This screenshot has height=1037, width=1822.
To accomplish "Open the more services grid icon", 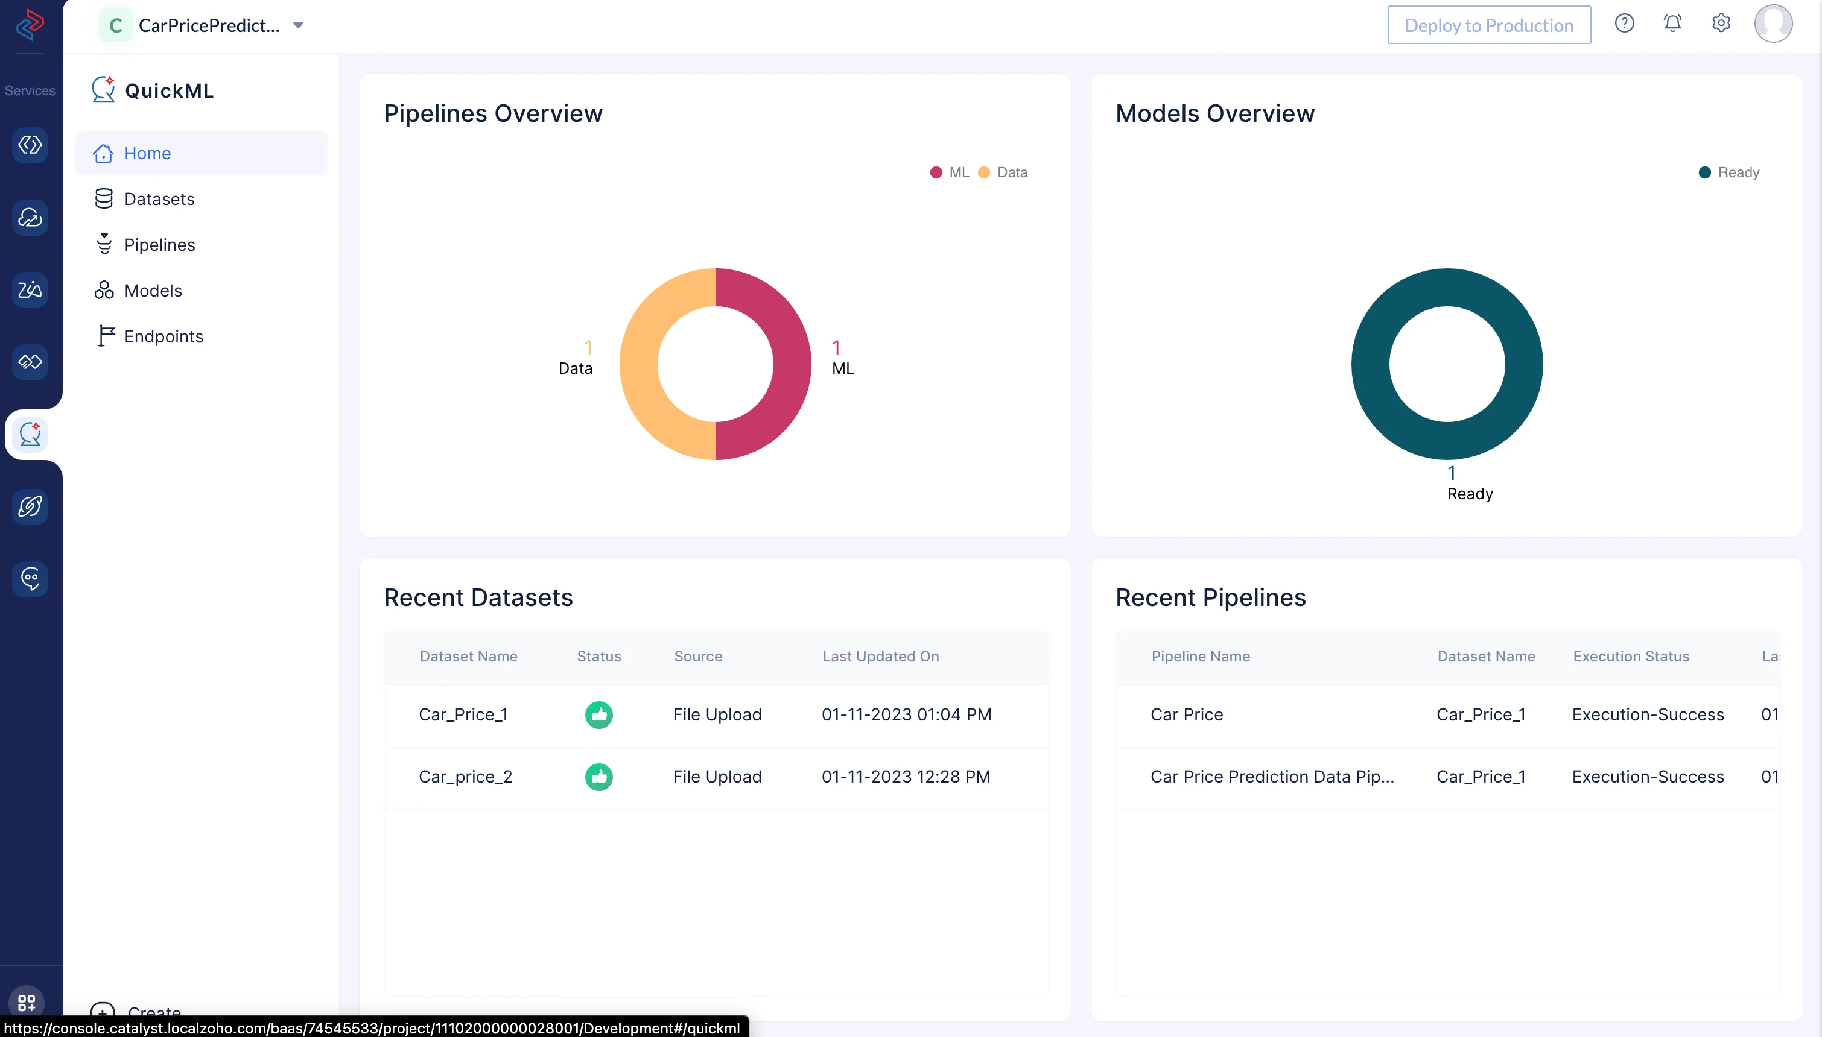I will (27, 1002).
